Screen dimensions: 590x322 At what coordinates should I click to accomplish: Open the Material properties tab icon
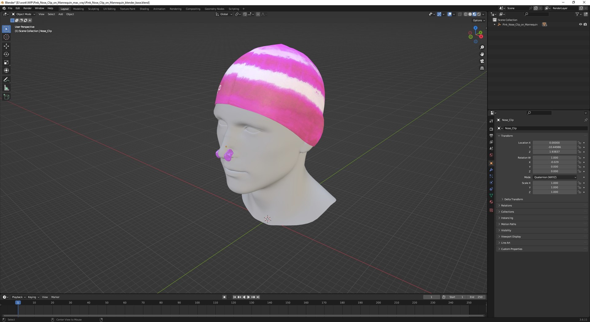click(491, 202)
